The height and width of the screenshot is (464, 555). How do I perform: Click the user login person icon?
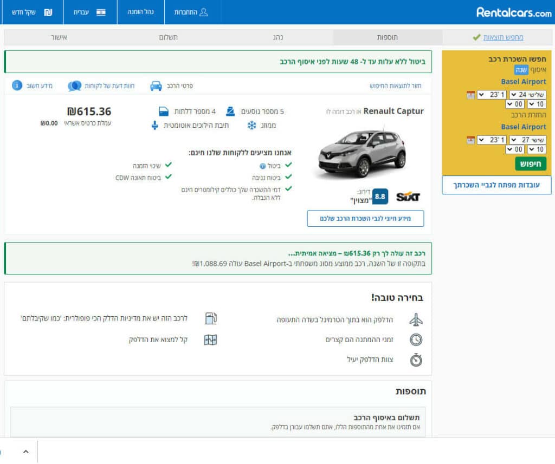coord(203,12)
